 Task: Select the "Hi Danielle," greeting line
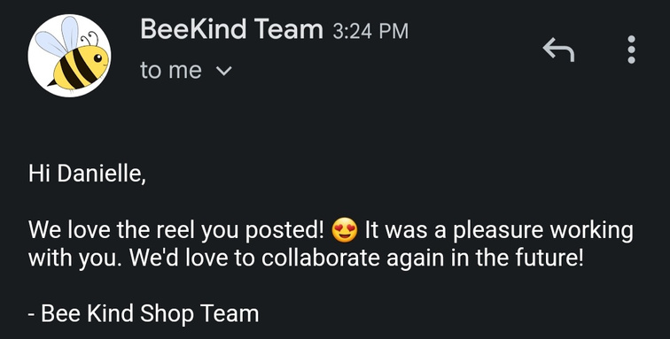[87, 173]
